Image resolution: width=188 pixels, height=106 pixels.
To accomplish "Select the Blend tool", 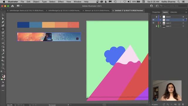I will coord(3,61).
